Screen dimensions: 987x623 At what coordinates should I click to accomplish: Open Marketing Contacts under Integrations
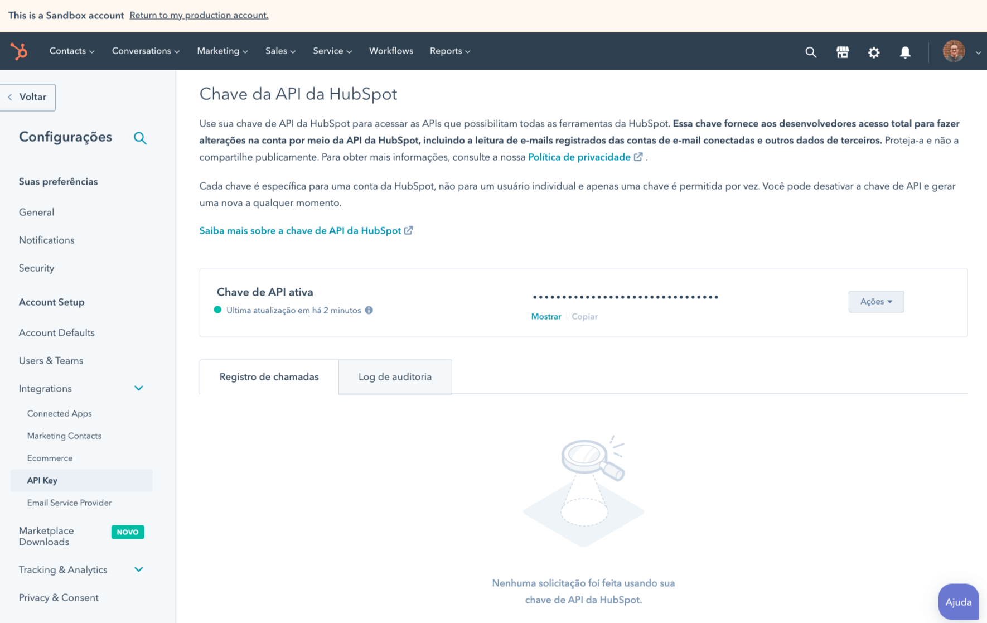64,436
